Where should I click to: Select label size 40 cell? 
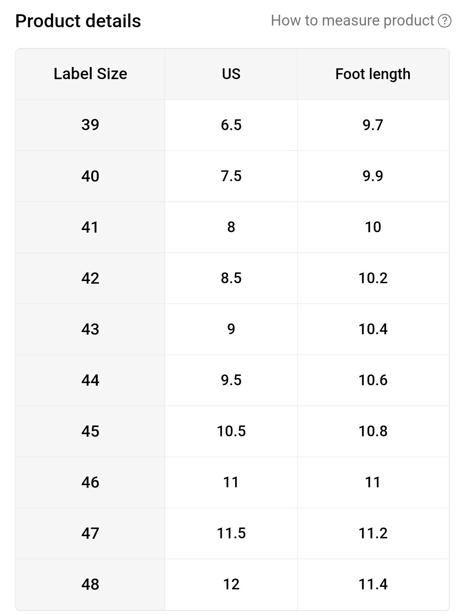[x=90, y=176]
